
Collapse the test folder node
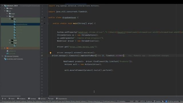pyautogui.click(x=7, y=16)
